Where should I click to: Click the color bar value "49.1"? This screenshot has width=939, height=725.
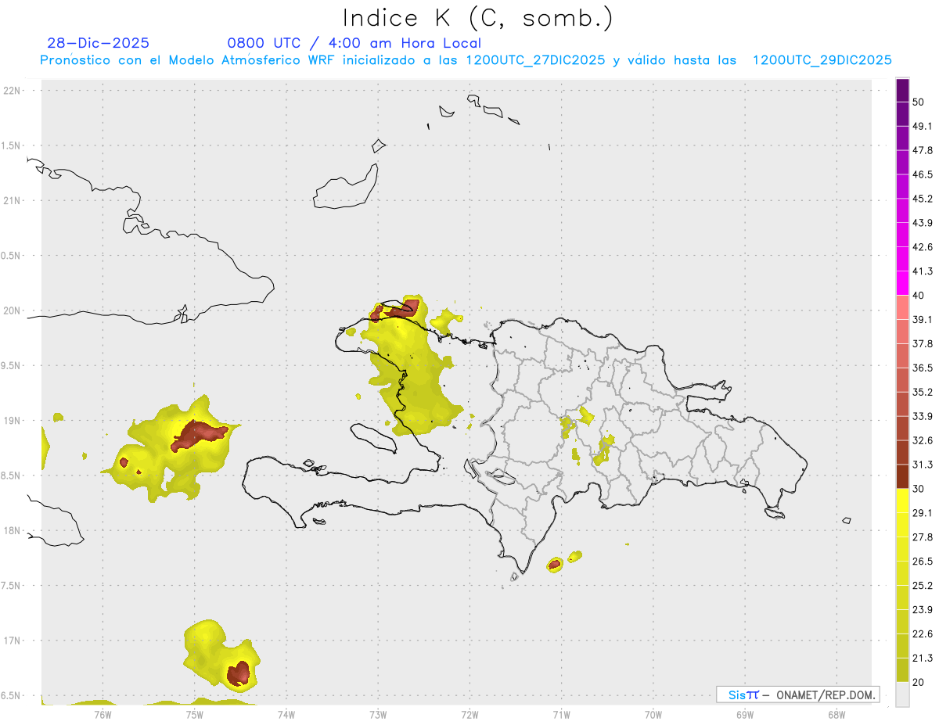click(x=923, y=126)
